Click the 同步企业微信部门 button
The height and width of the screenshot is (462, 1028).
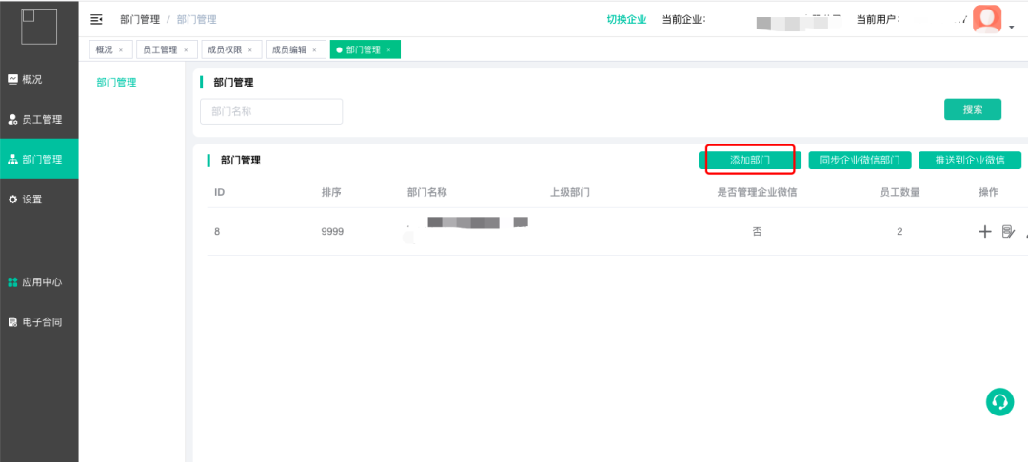click(x=860, y=161)
